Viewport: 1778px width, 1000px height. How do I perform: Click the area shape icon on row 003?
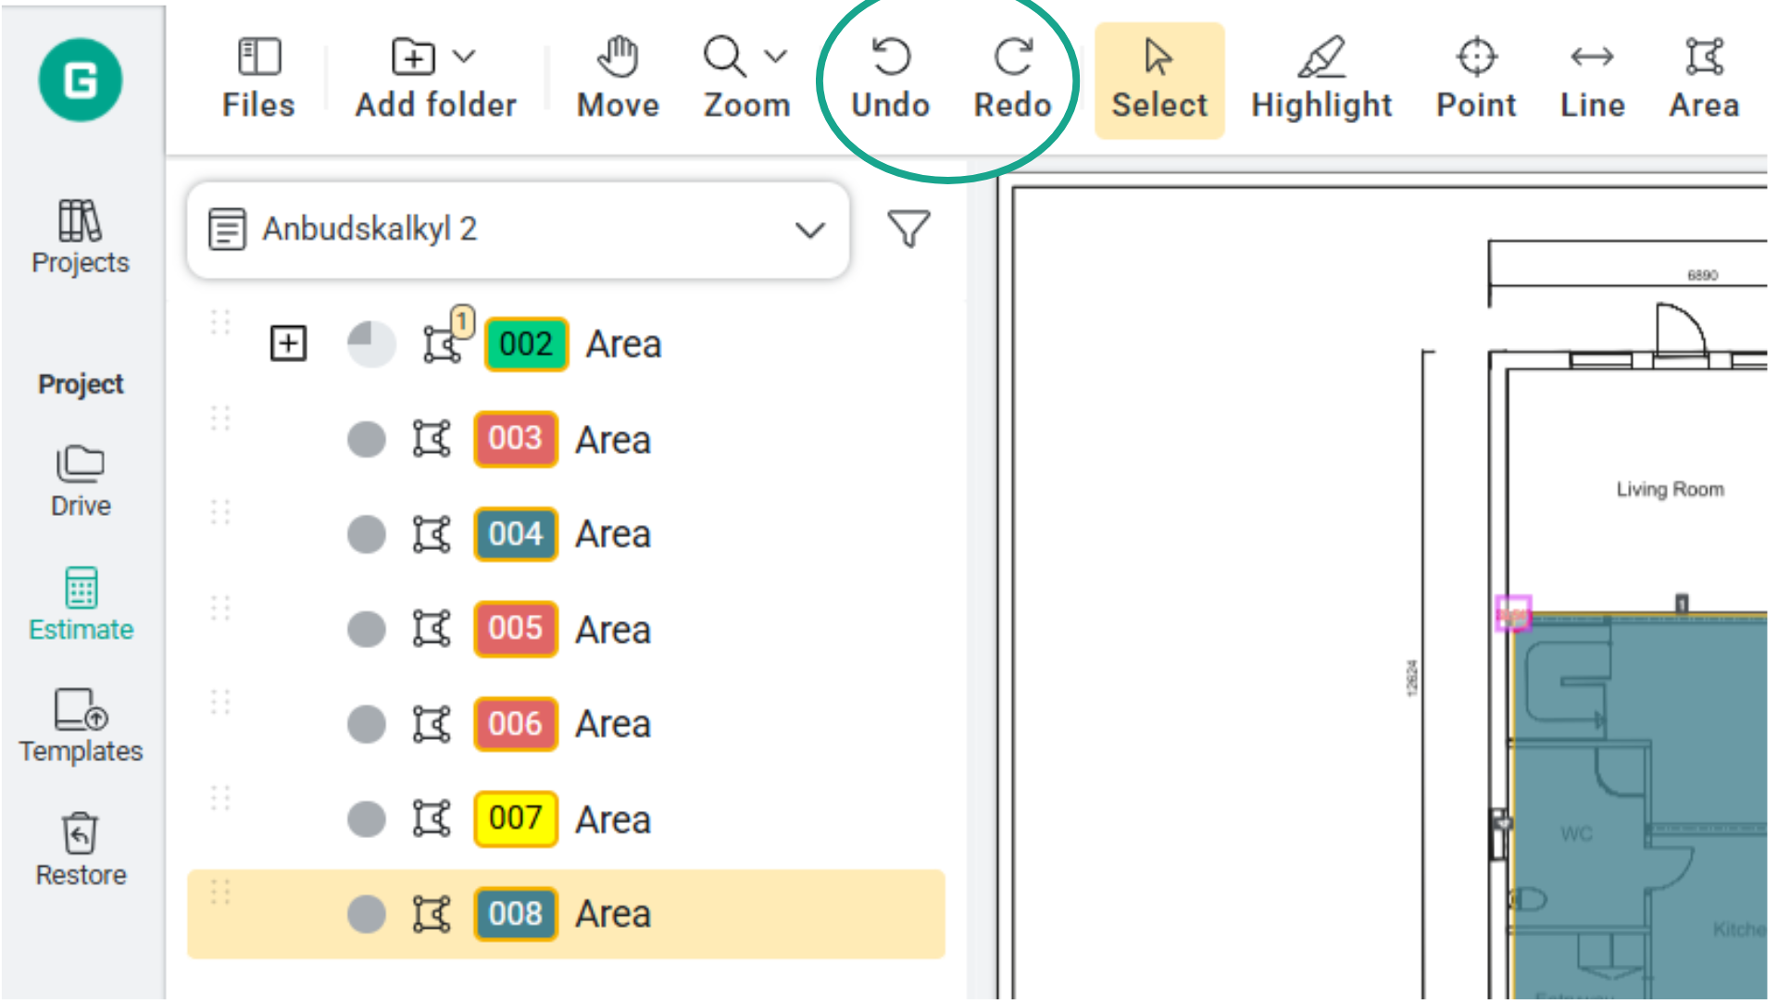pos(432,439)
